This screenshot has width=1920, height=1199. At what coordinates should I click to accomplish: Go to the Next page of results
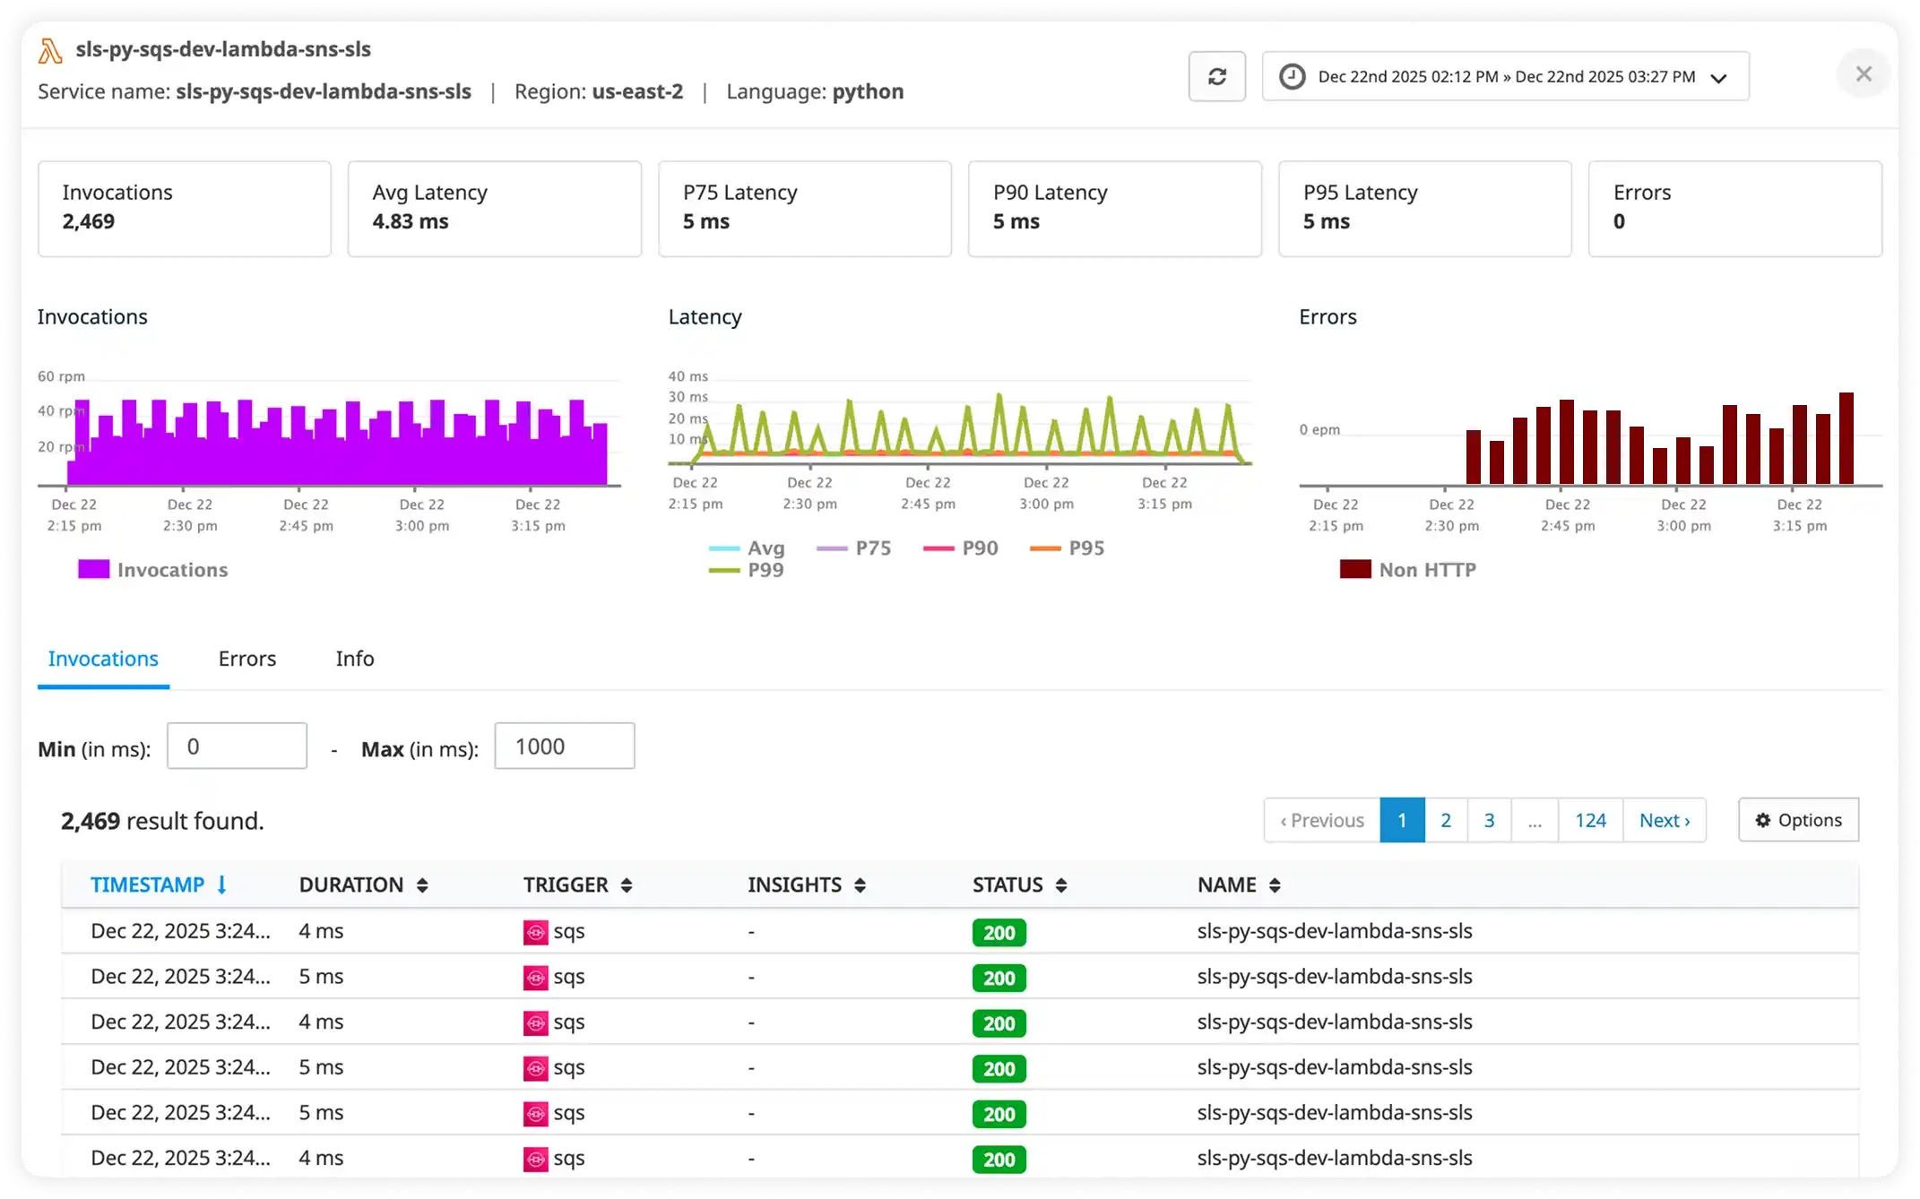pyautogui.click(x=1664, y=820)
